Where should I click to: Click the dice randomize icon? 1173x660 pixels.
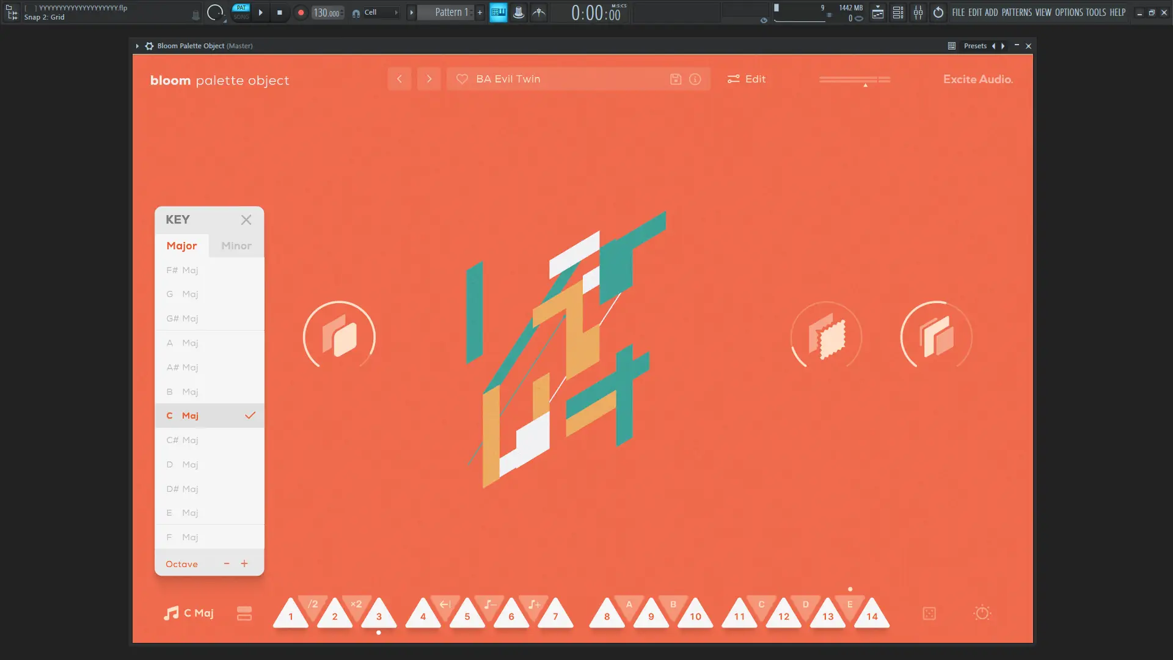pos(929,614)
